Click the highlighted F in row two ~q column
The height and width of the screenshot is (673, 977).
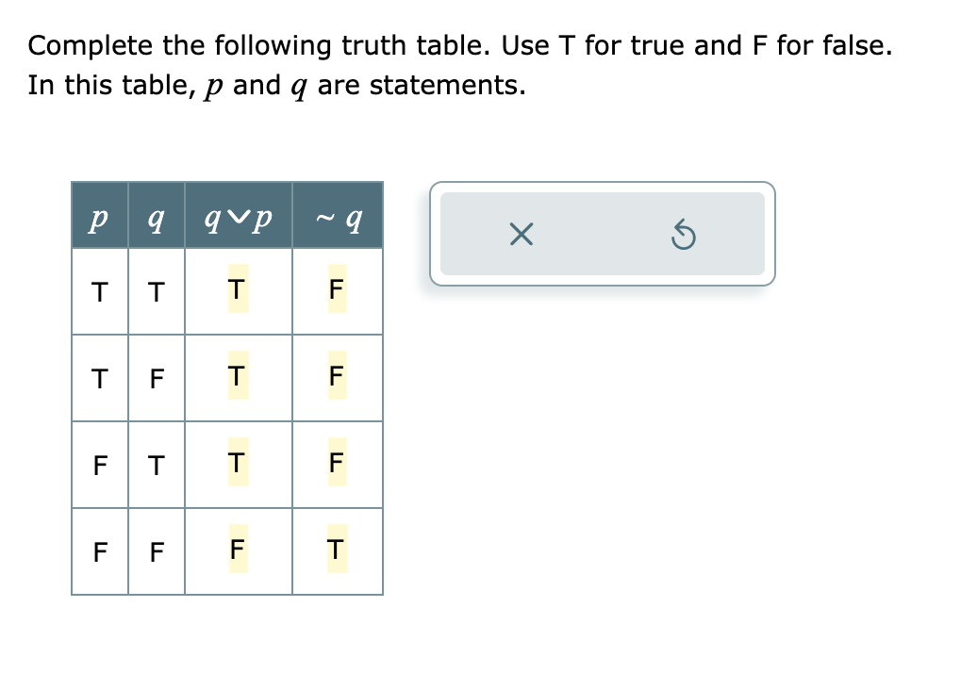coord(335,377)
